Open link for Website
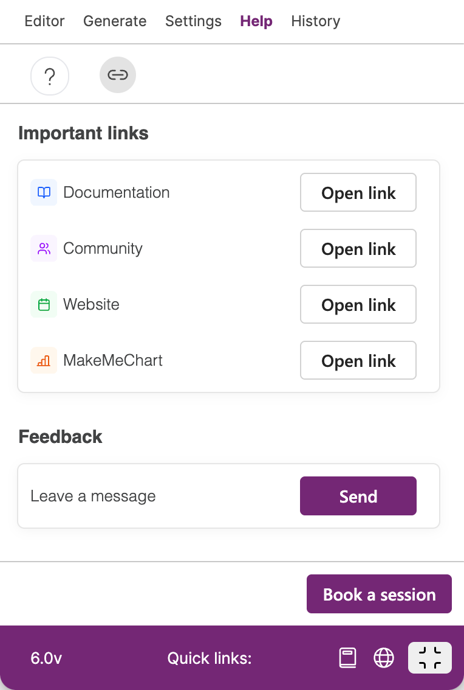The image size is (464, 690). click(358, 304)
